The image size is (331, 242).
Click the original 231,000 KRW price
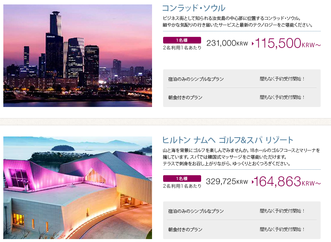pyautogui.click(x=227, y=43)
